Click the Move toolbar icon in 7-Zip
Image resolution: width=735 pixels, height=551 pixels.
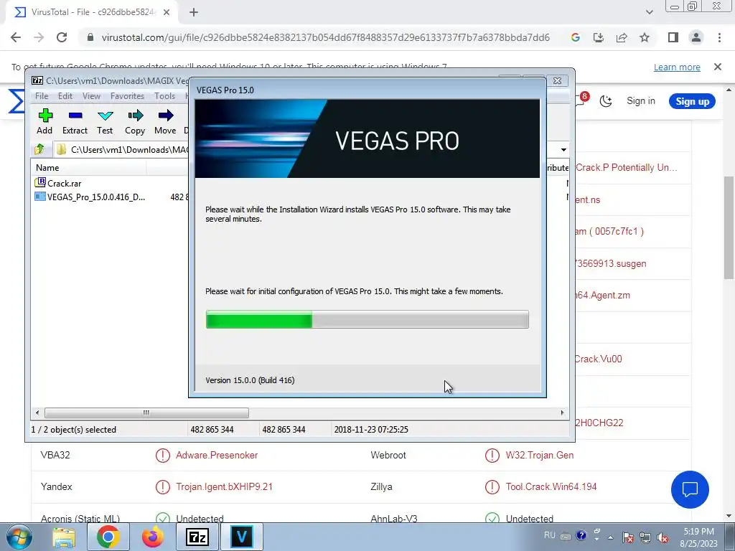point(165,121)
